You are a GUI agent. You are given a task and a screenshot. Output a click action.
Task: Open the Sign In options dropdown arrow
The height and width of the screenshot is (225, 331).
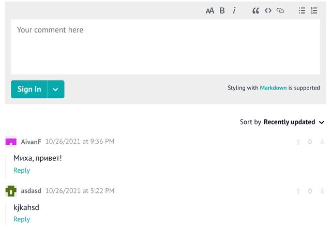(56, 89)
